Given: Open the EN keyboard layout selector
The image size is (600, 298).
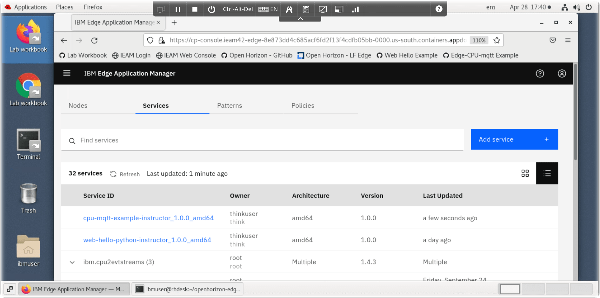Looking at the screenshot, I should coord(268,9).
